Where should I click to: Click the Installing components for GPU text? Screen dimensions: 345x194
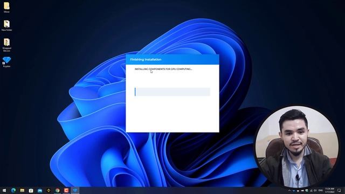click(163, 69)
